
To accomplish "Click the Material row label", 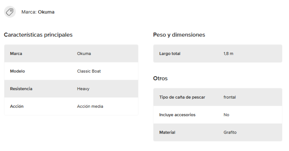I will click(167, 132).
